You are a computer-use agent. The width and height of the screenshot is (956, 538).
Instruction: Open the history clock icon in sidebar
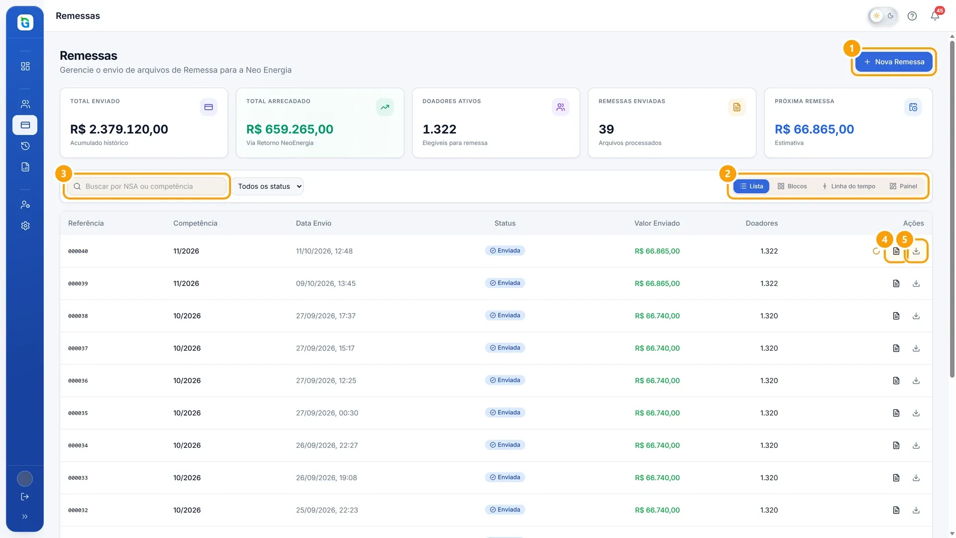click(x=25, y=146)
